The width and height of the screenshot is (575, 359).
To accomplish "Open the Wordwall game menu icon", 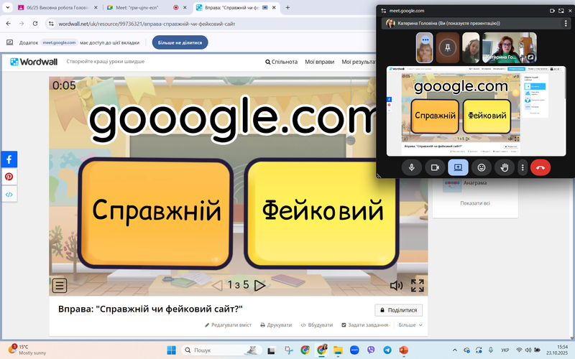I will [60, 286].
